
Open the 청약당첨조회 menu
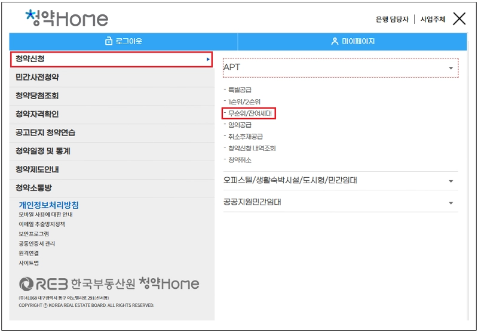(112, 96)
